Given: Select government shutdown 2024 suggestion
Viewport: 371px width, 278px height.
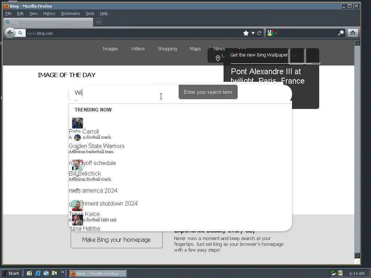Looking at the screenshot, I should pos(103,203).
